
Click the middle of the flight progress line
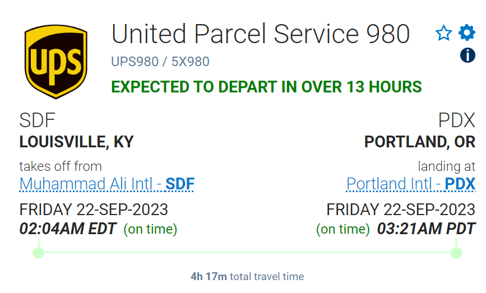tap(247, 252)
